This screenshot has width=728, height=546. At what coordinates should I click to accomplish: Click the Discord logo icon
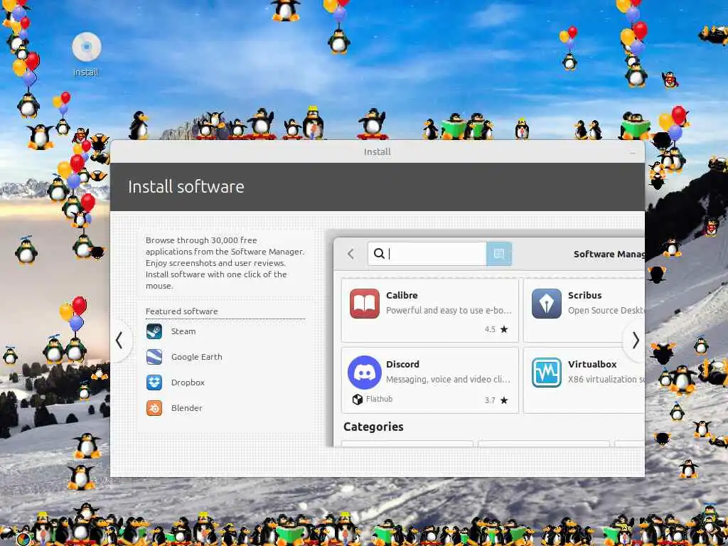point(365,373)
